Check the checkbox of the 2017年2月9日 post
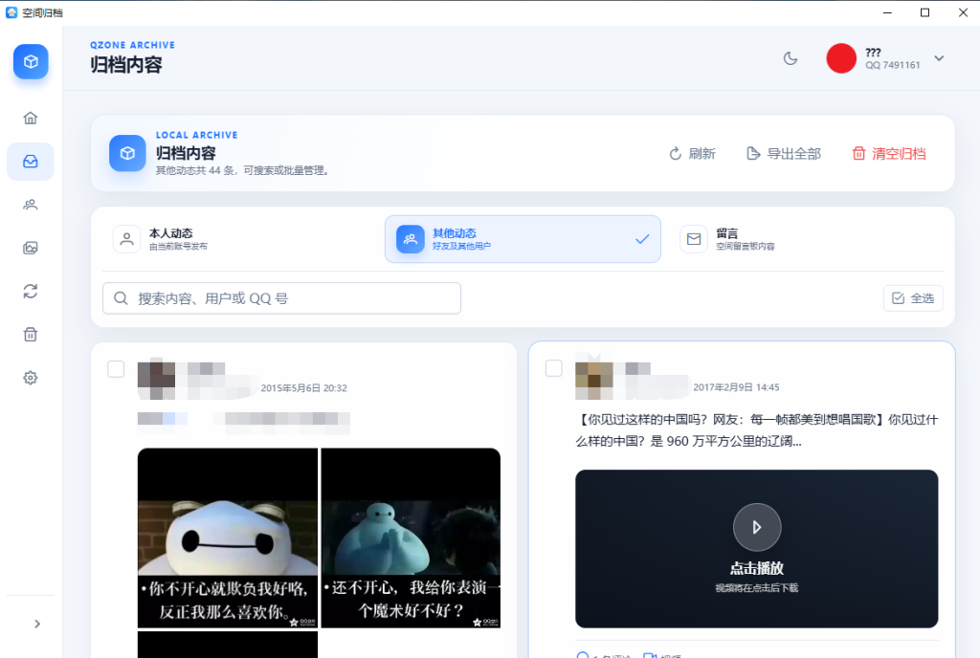 tap(554, 368)
